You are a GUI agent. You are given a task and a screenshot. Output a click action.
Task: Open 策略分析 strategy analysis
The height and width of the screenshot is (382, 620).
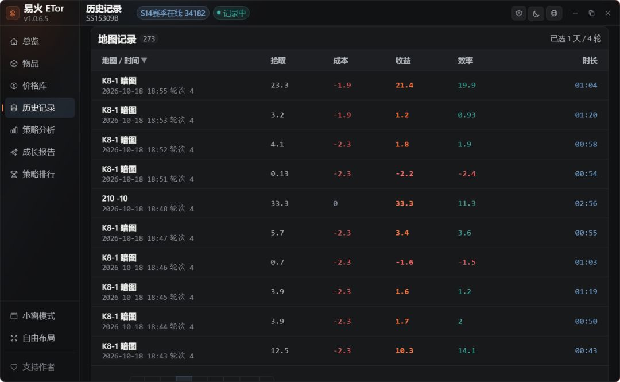[x=40, y=130]
